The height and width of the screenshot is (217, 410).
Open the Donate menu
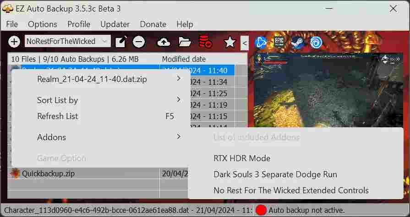click(153, 24)
